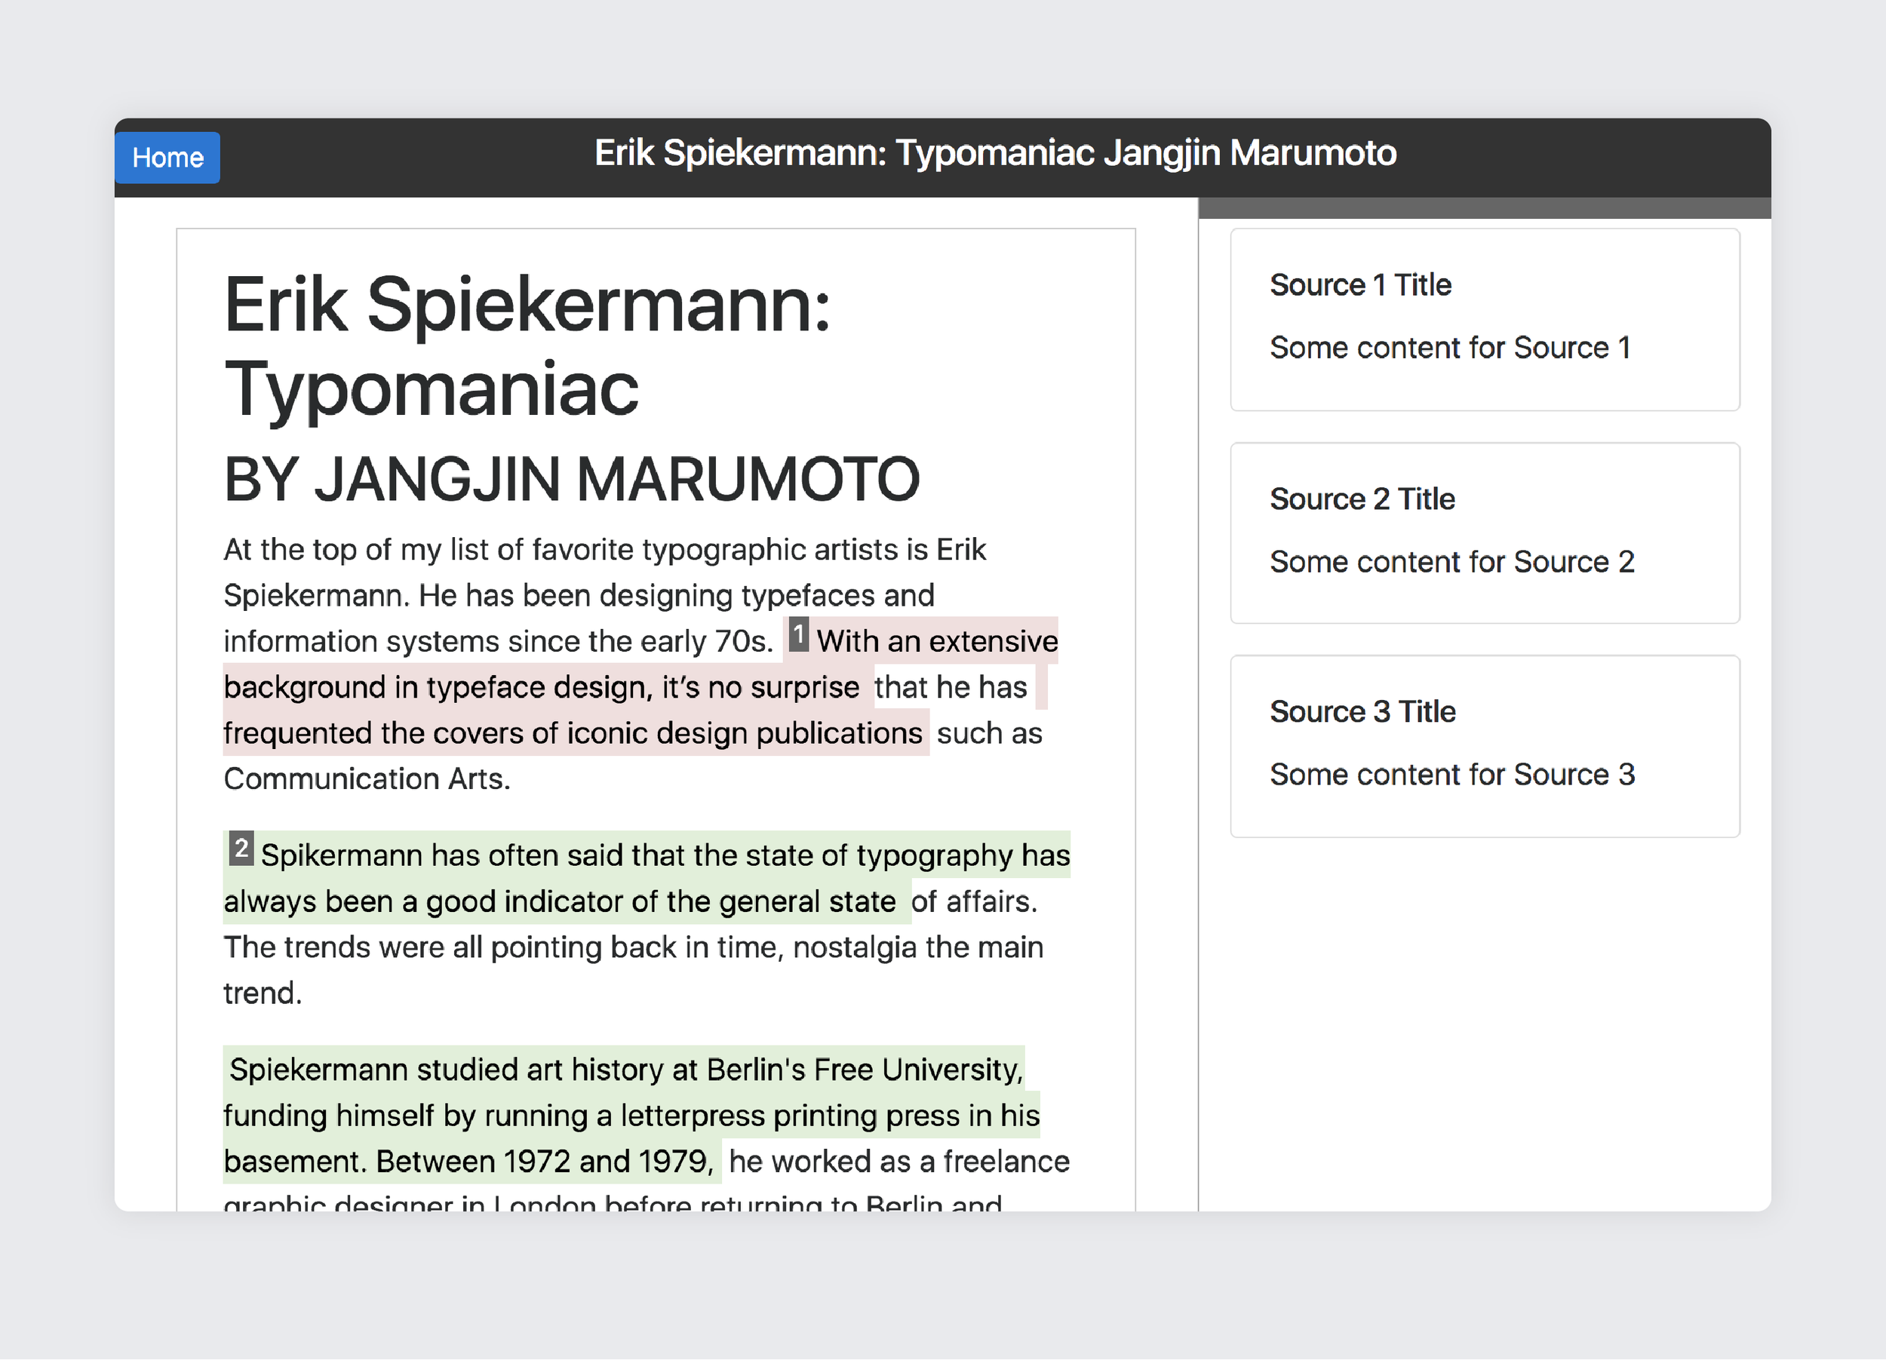Viewport: 1886px width, 1360px height.
Task: Click the page header title text
Action: pos(994,153)
